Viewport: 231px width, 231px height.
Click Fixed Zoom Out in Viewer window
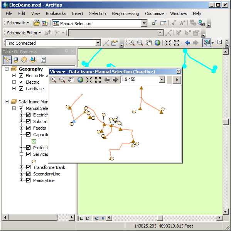pos(98,80)
